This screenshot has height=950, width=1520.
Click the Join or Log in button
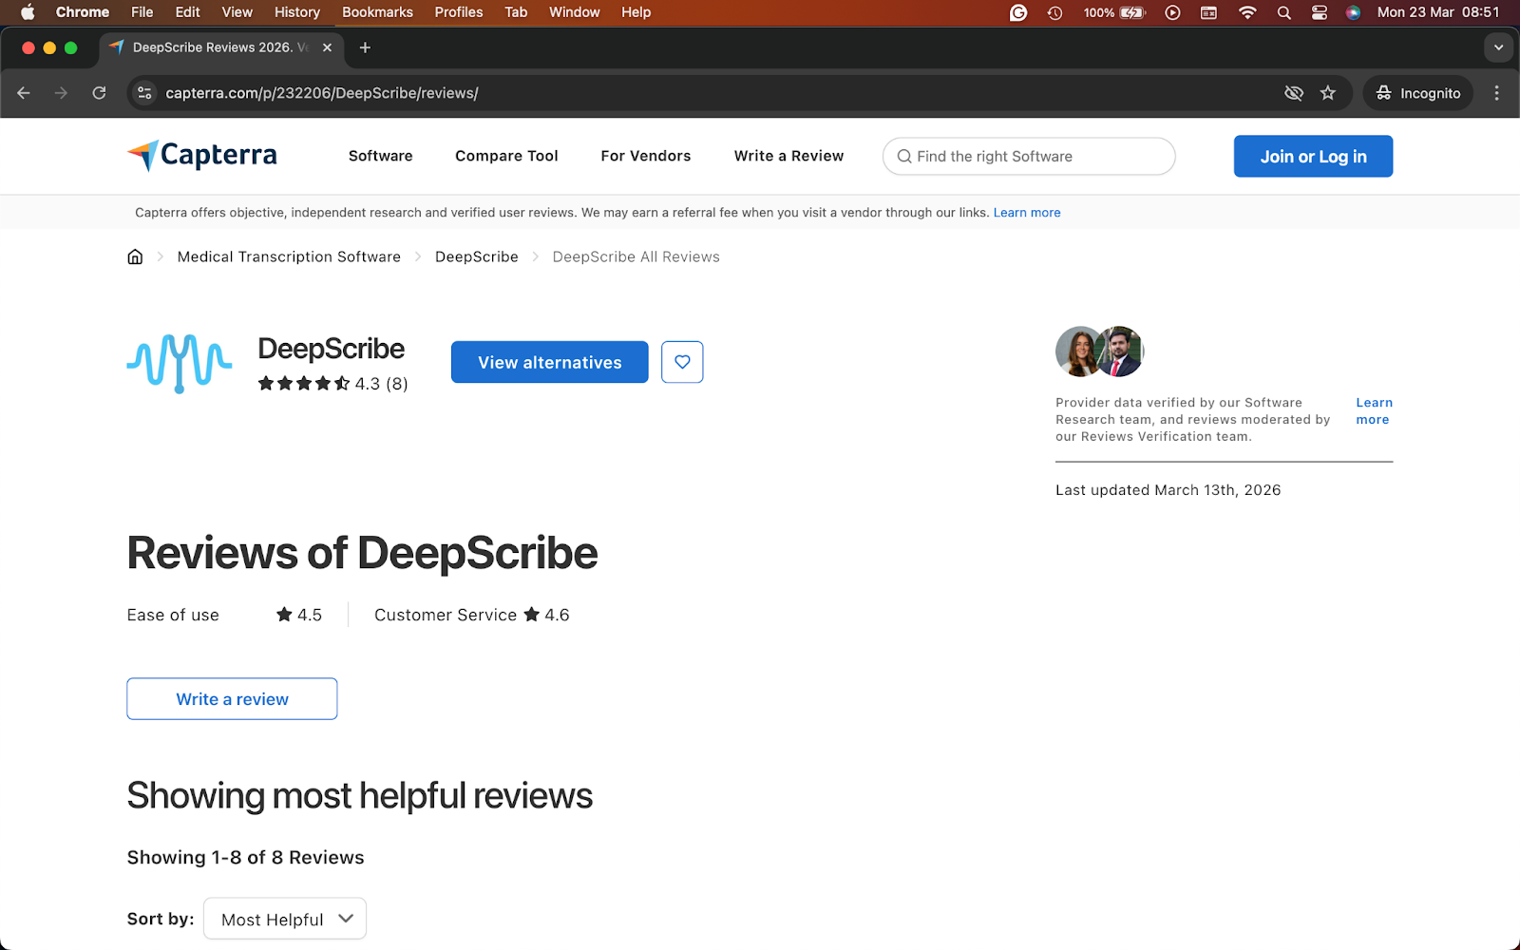click(x=1313, y=156)
